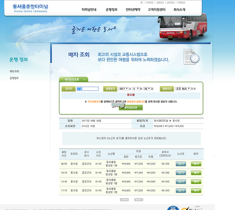The image size is (235, 210).
Task: Select the 풍수원 search suggestion
Action: 131,95
